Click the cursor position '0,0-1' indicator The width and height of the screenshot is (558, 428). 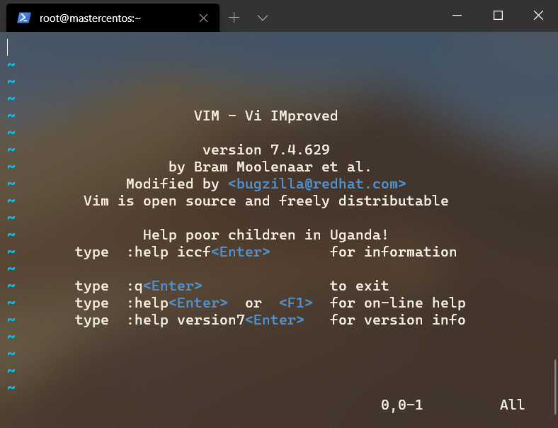click(x=402, y=405)
